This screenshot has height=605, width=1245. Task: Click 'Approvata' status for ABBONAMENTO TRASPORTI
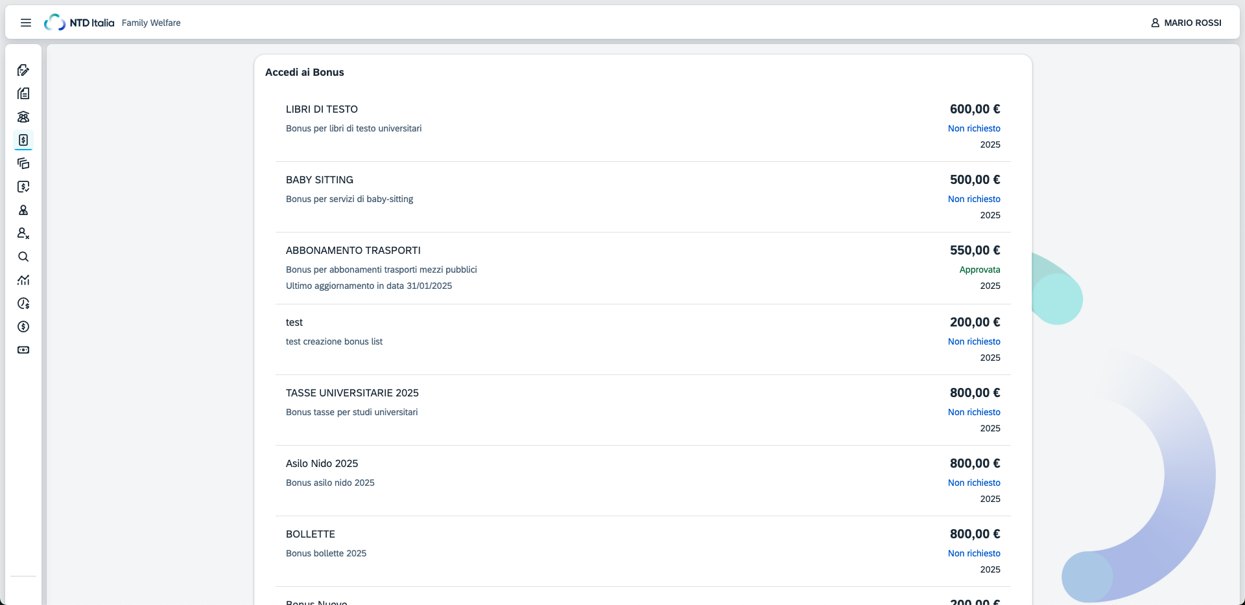[x=980, y=269]
